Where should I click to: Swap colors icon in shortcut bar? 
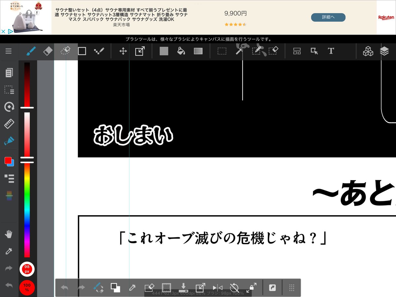115,288
